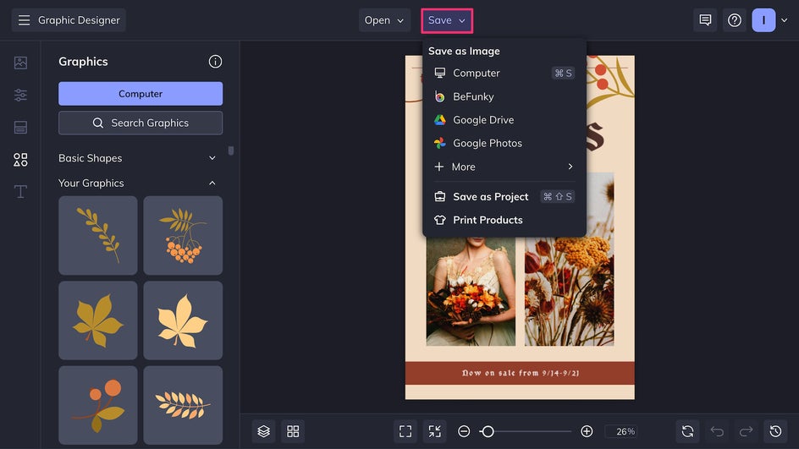The width and height of the screenshot is (799, 449).
Task: Save image to Google Photos
Action: (x=504, y=143)
